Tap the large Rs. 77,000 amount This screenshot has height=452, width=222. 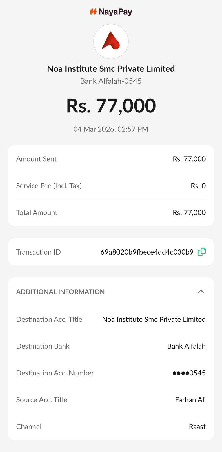(x=111, y=106)
